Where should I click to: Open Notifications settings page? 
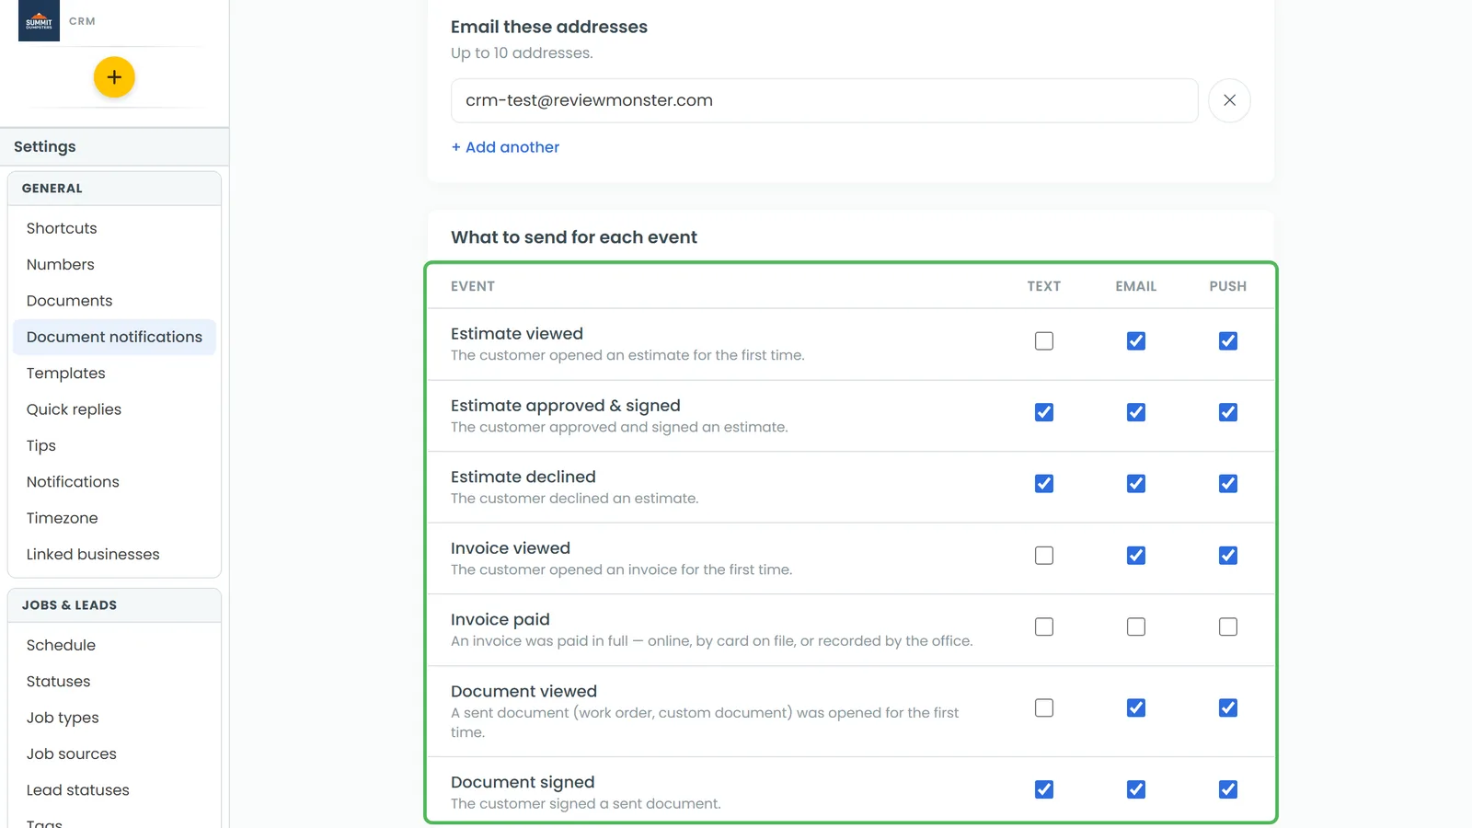click(114, 482)
